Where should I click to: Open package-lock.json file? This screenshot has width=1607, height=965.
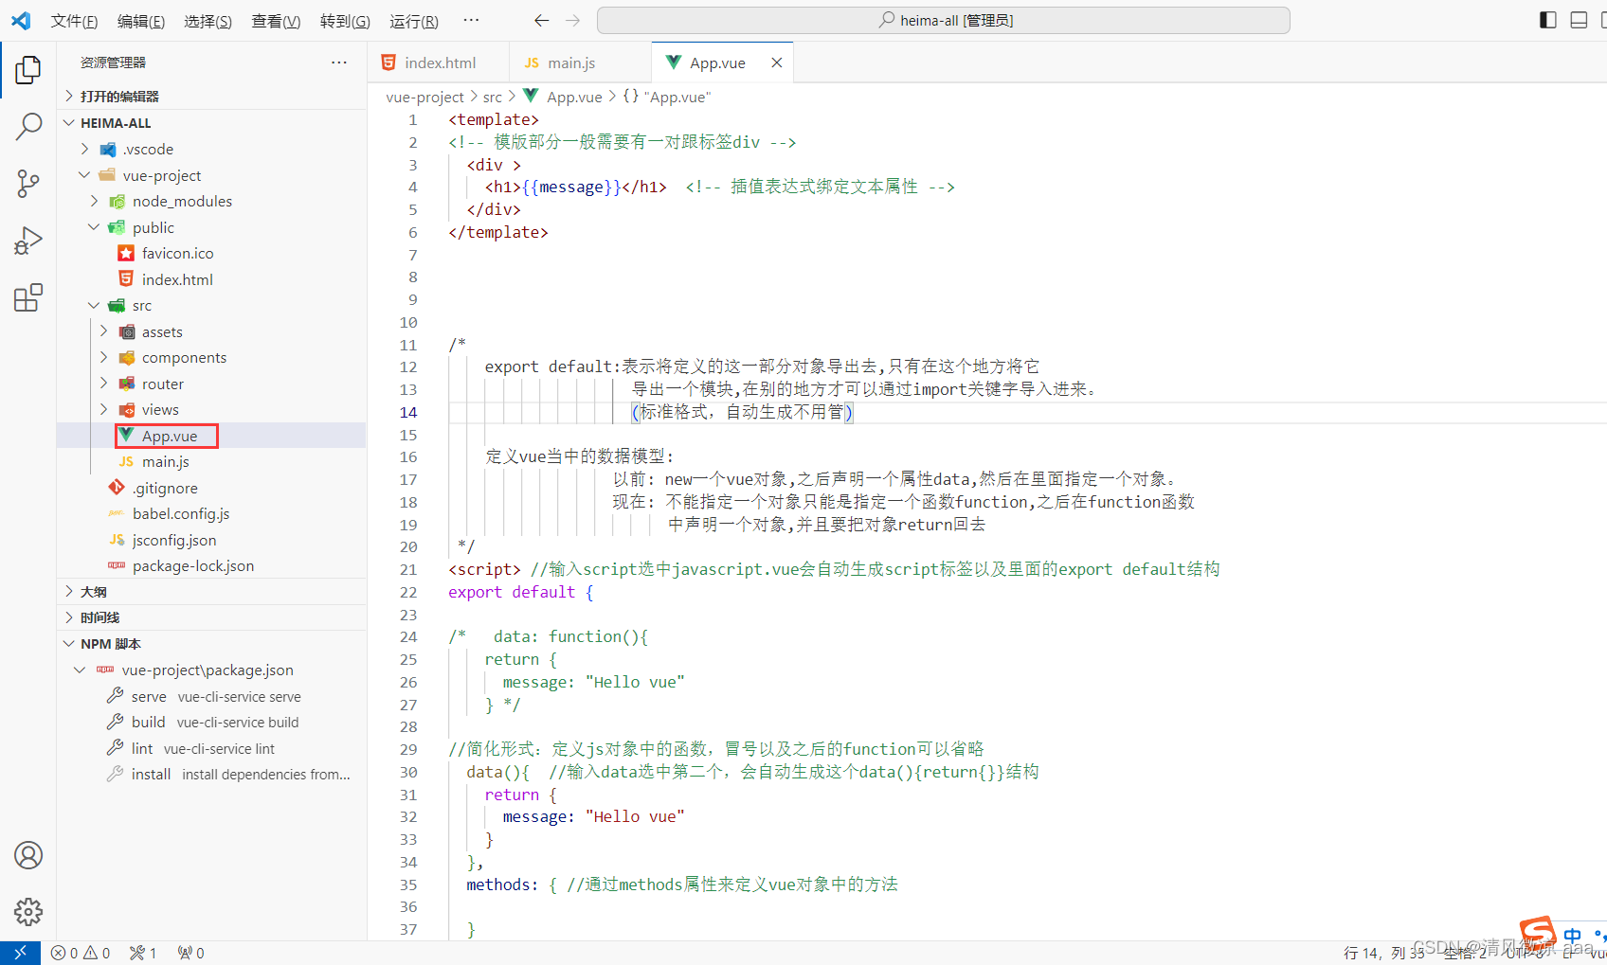coord(193,565)
